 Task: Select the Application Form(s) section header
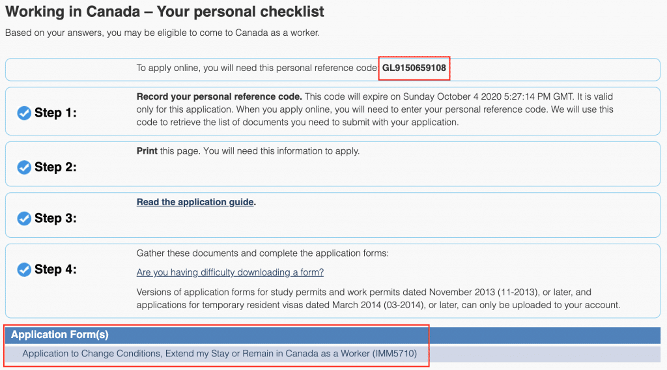tap(60, 335)
